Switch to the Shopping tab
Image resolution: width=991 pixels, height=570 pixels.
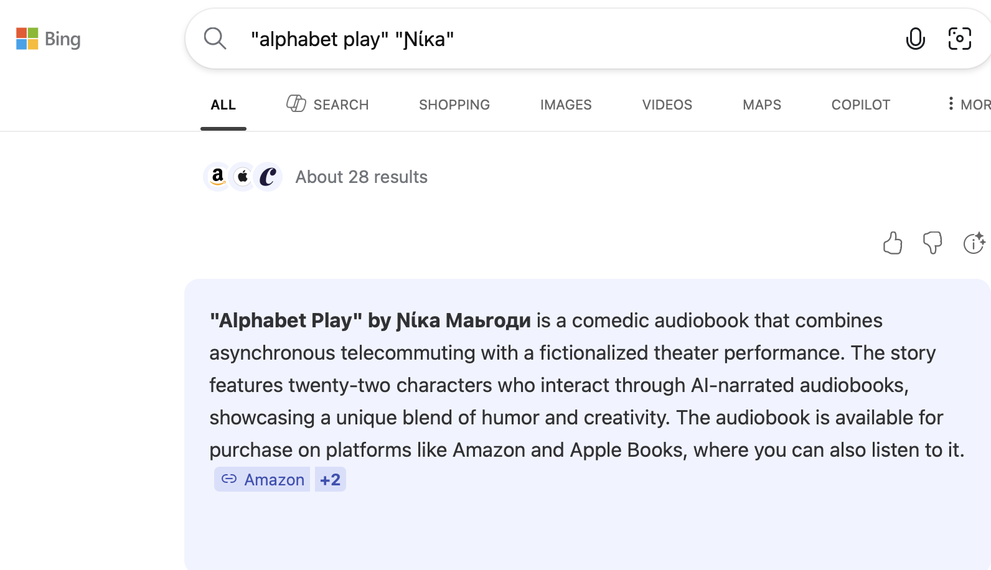454,105
